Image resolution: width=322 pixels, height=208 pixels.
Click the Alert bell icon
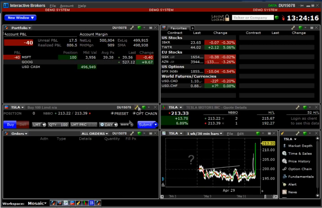pyautogui.click(x=284, y=184)
